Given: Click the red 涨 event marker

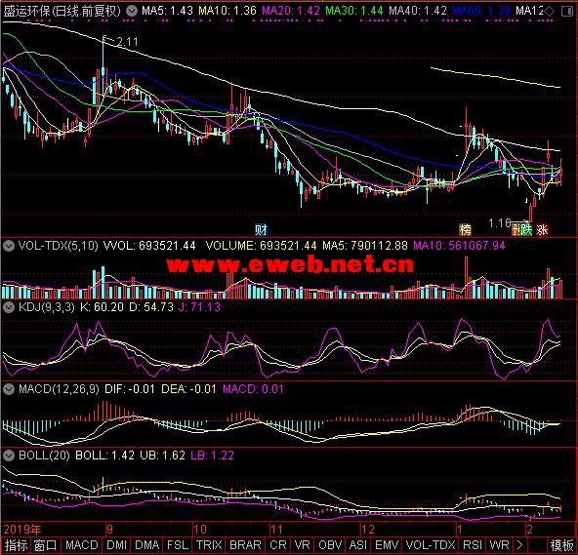Looking at the screenshot, I should click(542, 230).
